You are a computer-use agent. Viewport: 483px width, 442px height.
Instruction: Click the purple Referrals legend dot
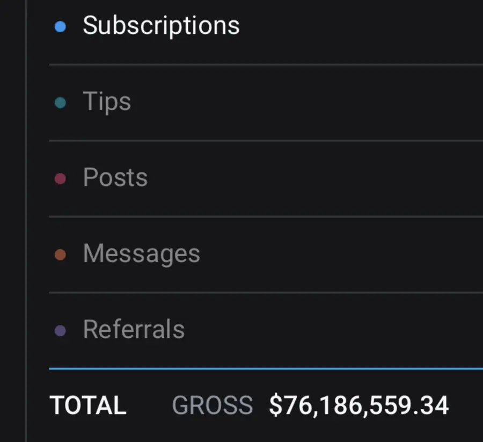pos(61,331)
